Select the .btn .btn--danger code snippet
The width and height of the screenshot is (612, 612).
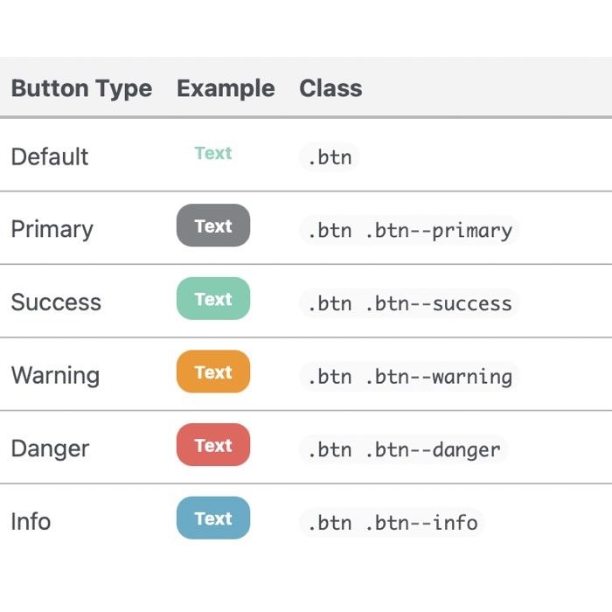click(404, 449)
